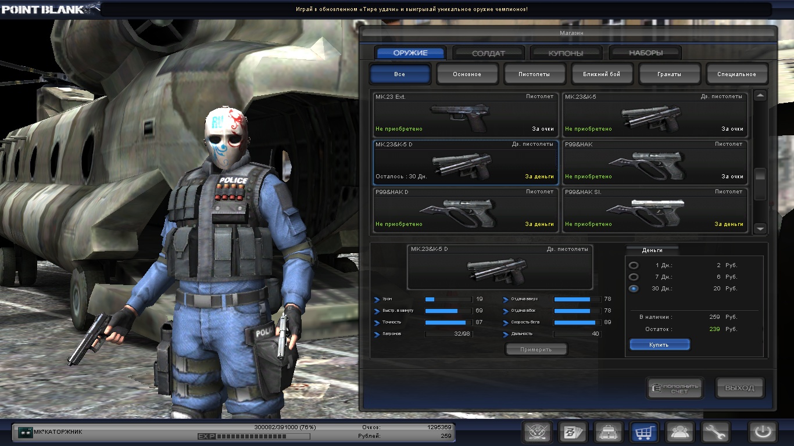Select the MK.23&K-5 D weapon card
Screen dimensions: 794x446
(x=466, y=162)
